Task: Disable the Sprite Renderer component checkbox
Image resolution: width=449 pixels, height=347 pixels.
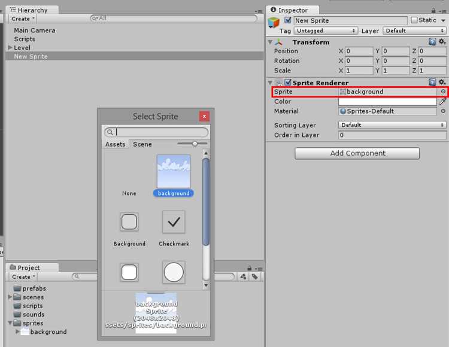Action: (288, 83)
